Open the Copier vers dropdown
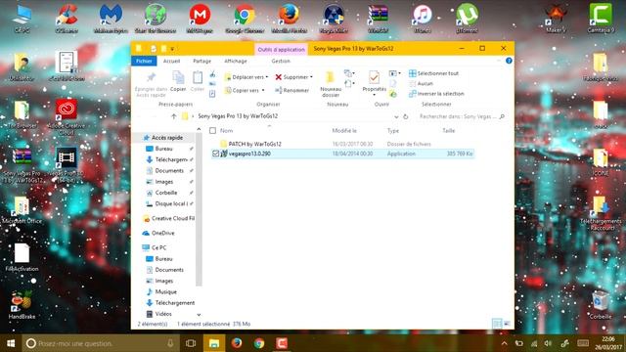This screenshot has width=626, height=352. pyautogui.click(x=245, y=91)
